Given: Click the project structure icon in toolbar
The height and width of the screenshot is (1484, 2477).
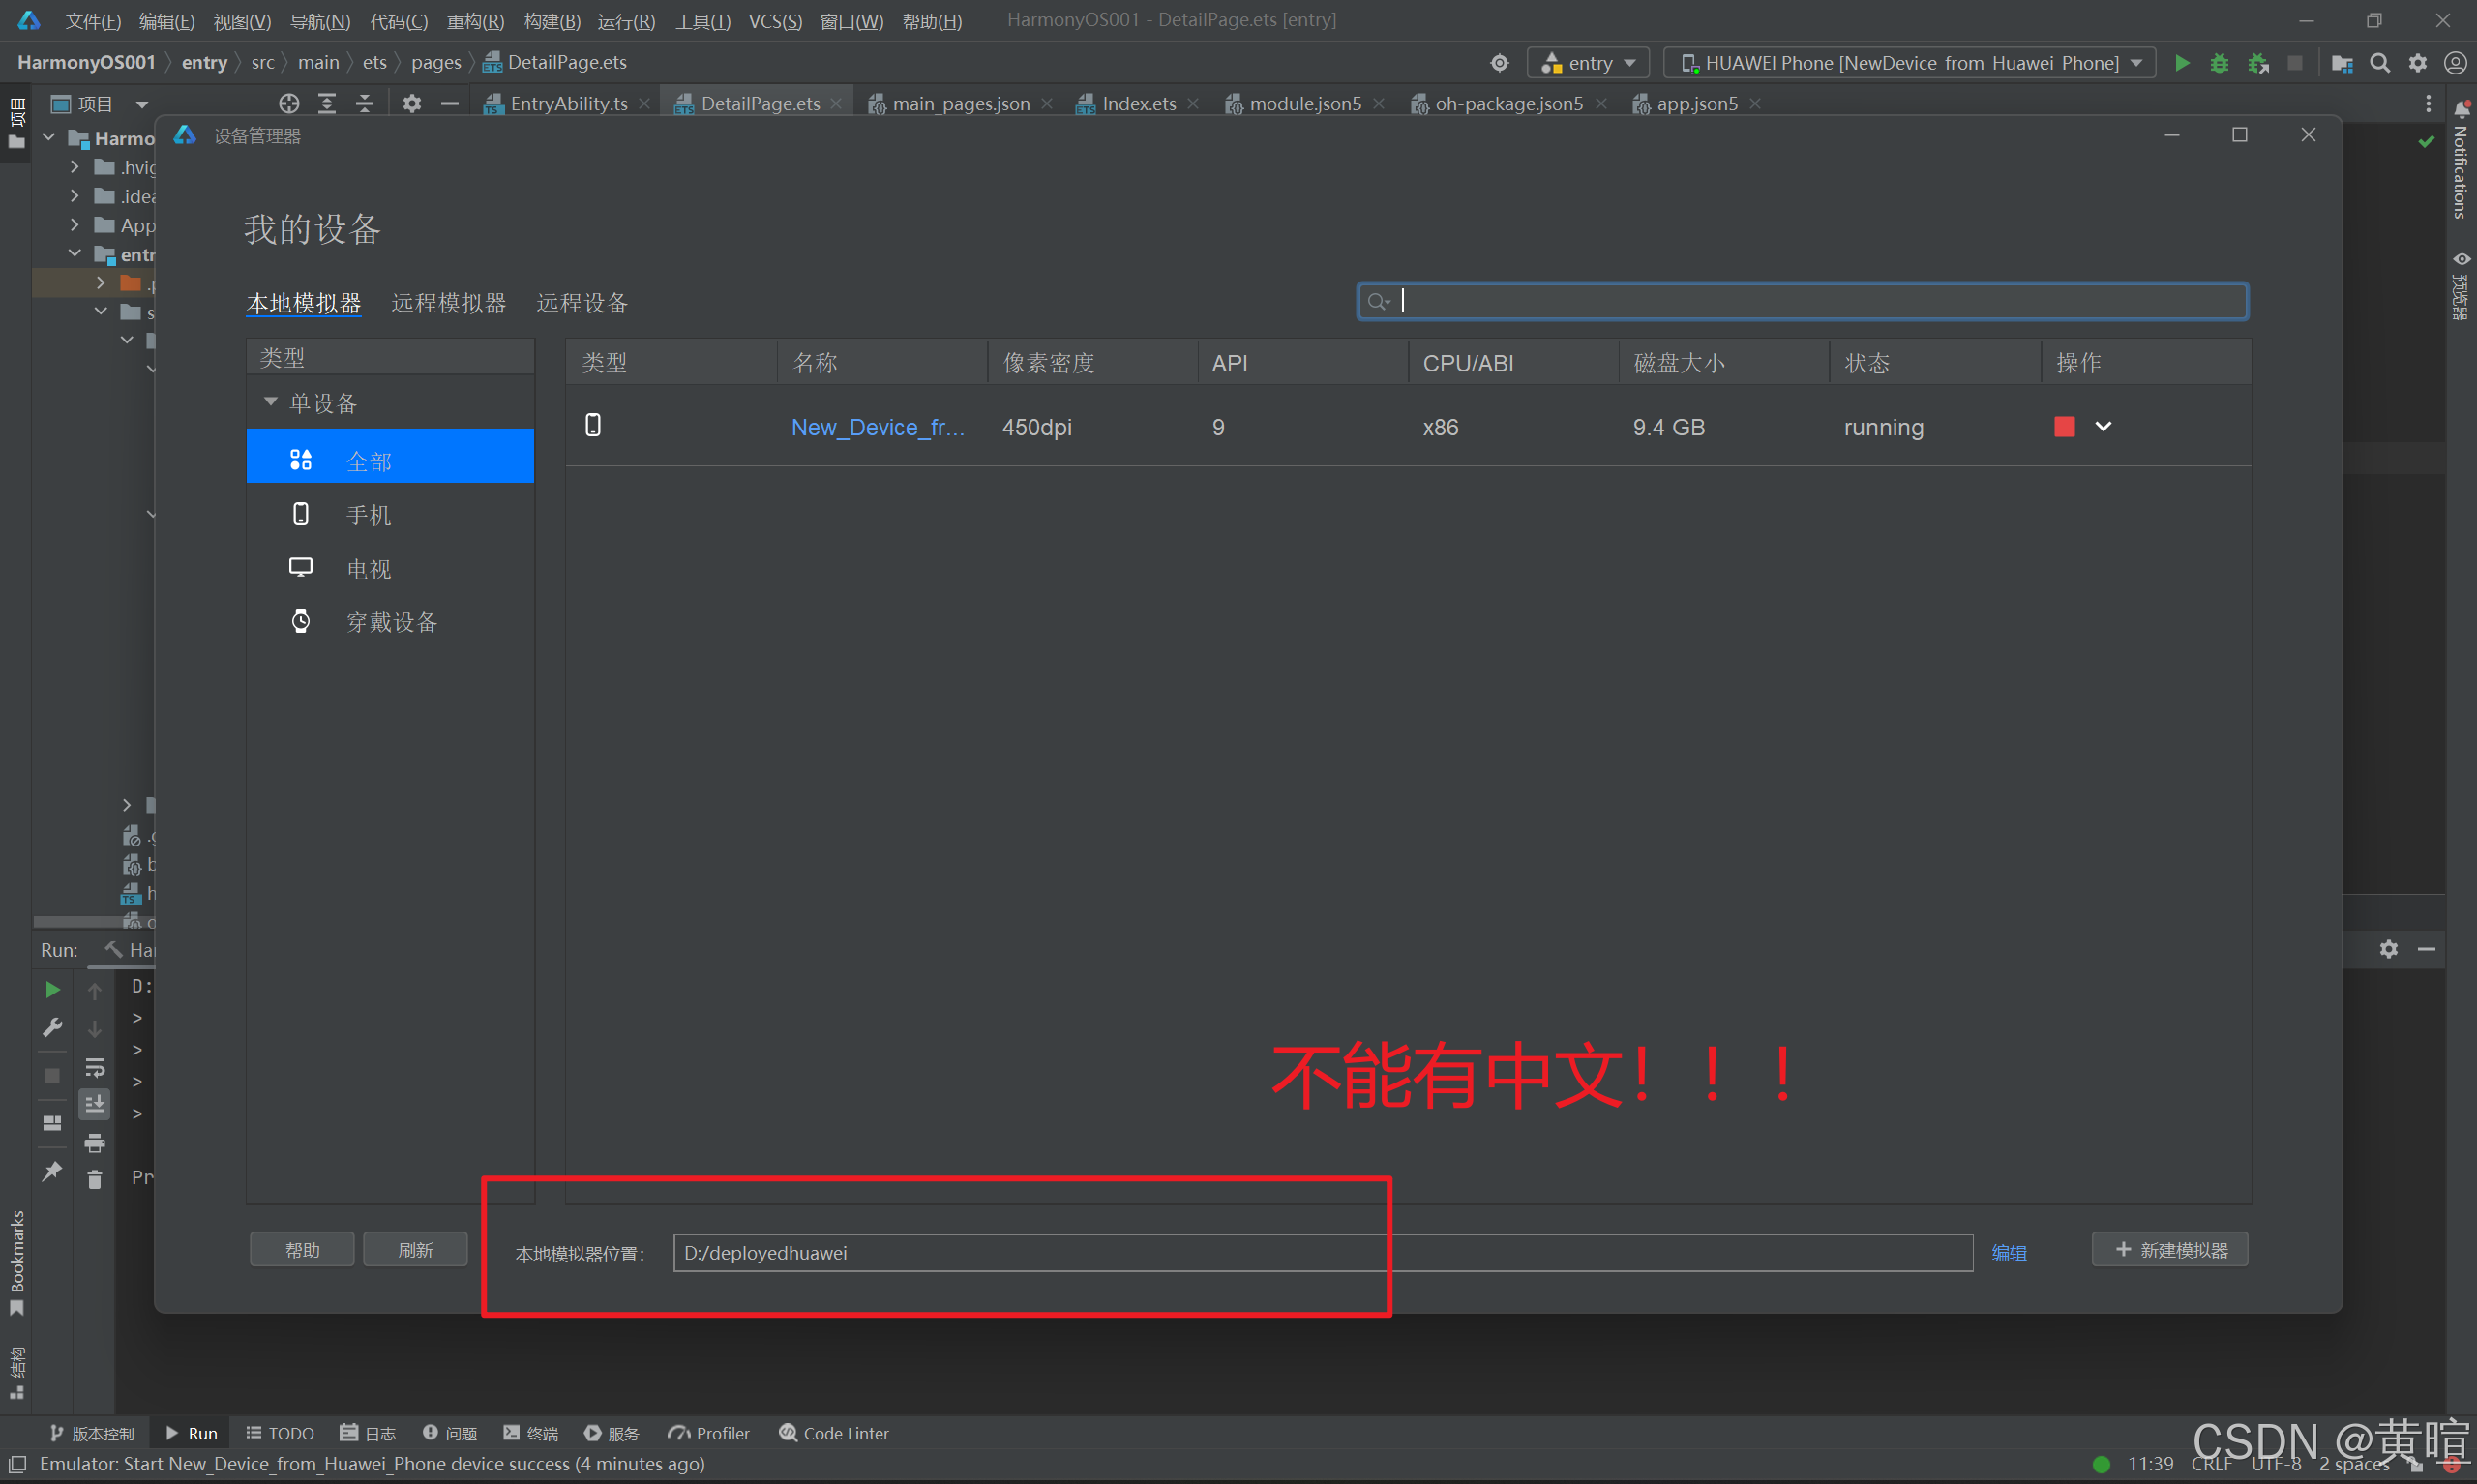Looking at the screenshot, I should pyautogui.click(x=2342, y=63).
